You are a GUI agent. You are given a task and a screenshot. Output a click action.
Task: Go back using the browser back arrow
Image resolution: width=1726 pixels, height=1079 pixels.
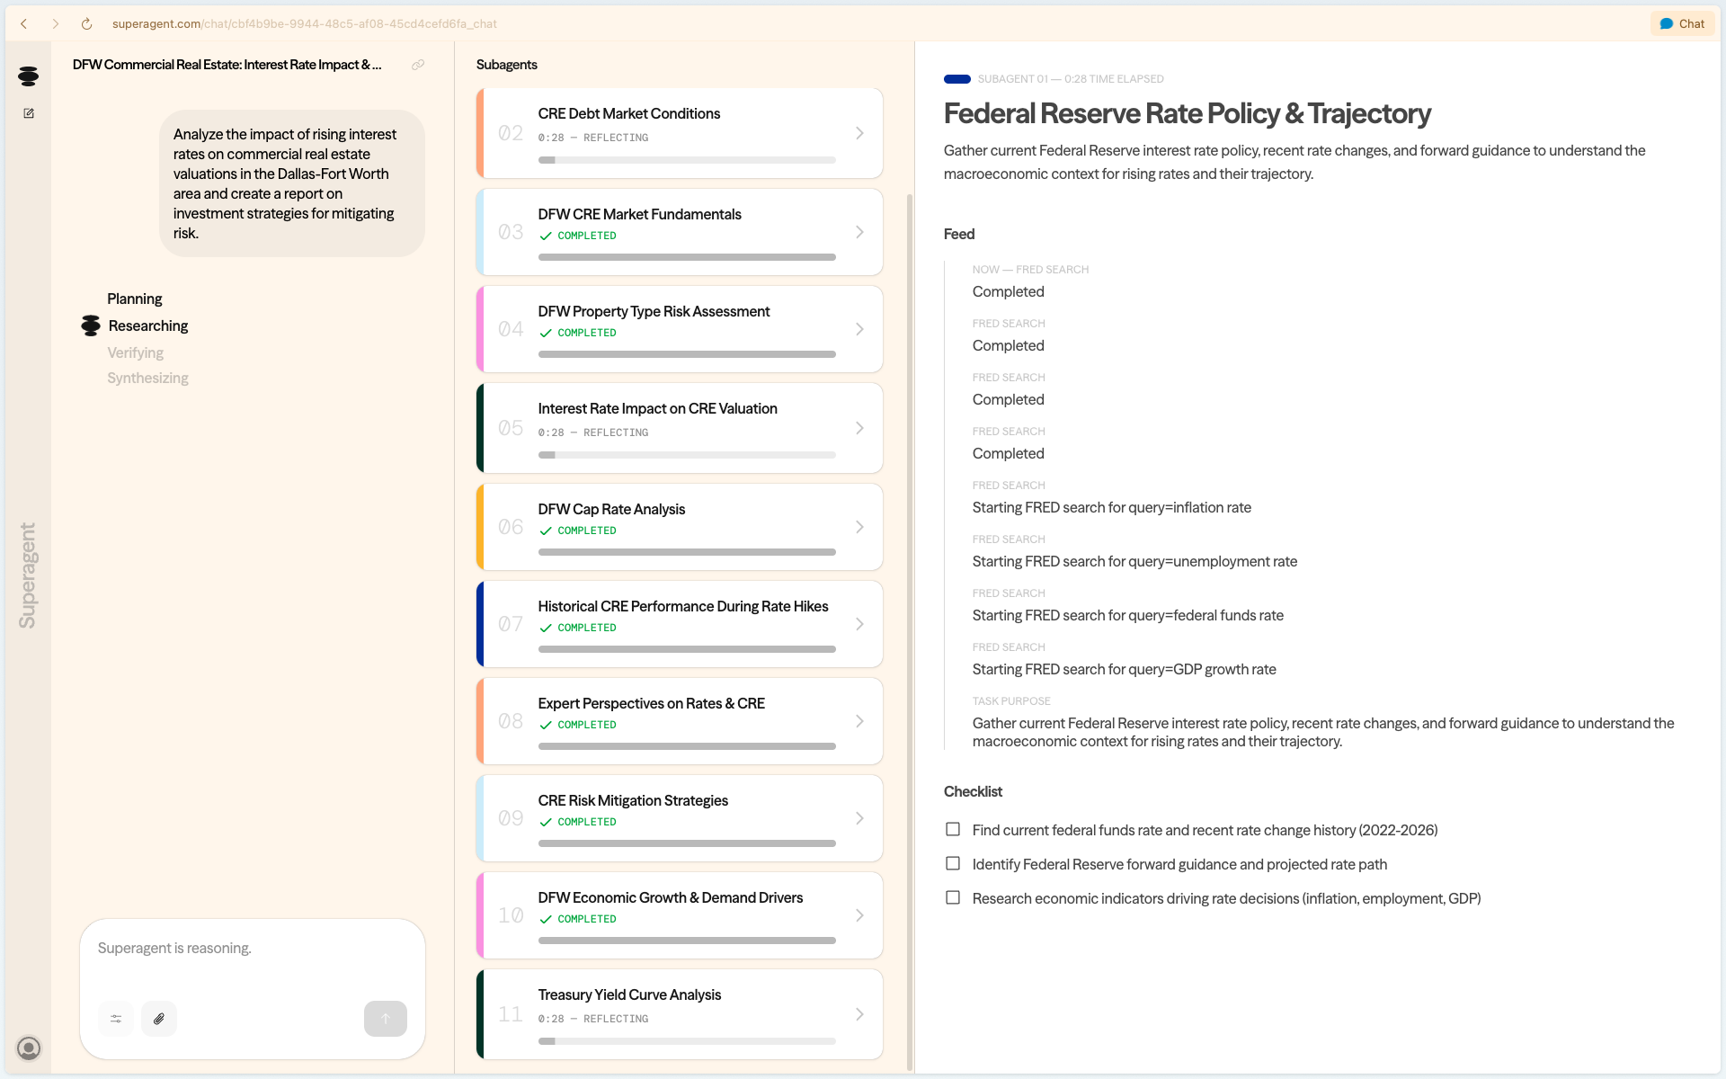tap(24, 24)
